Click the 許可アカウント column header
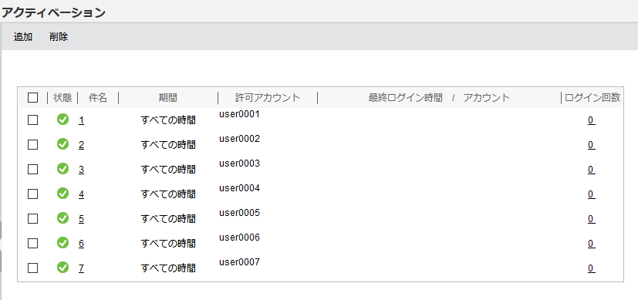 tap(268, 98)
